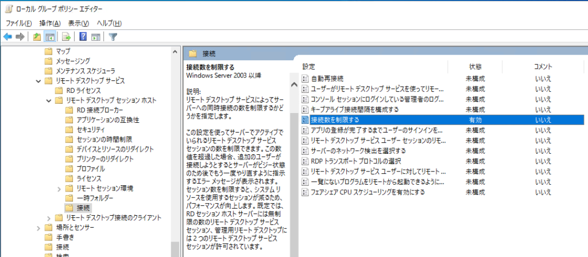Select the 手書き folder in tree

click(x=65, y=237)
